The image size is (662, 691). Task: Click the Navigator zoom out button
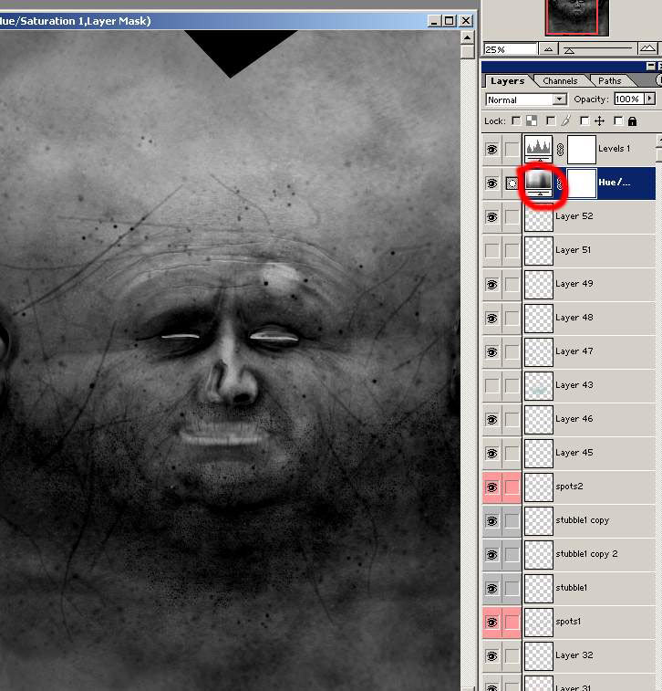pyautogui.click(x=550, y=49)
